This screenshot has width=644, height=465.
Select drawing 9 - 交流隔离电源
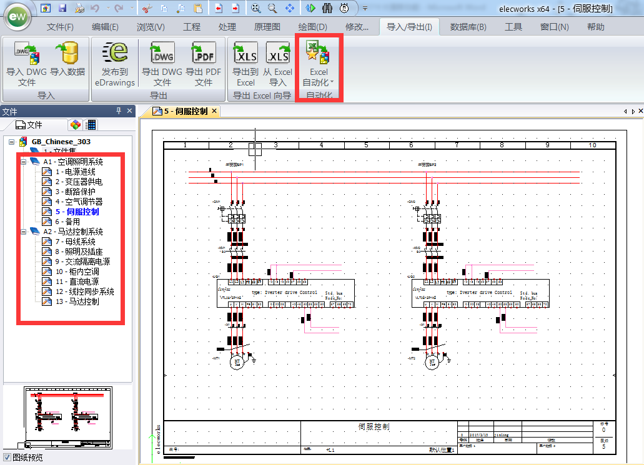(x=82, y=262)
